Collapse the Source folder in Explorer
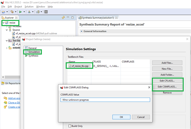 pyautogui.click(x=7, y=30)
